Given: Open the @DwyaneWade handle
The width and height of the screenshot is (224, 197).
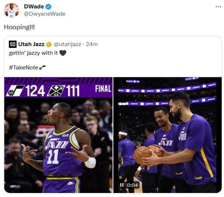Looking at the screenshot, I should point(45,14).
